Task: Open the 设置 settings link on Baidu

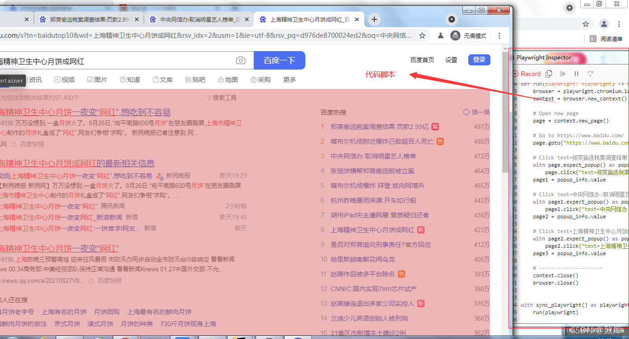Action: point(451,60)
